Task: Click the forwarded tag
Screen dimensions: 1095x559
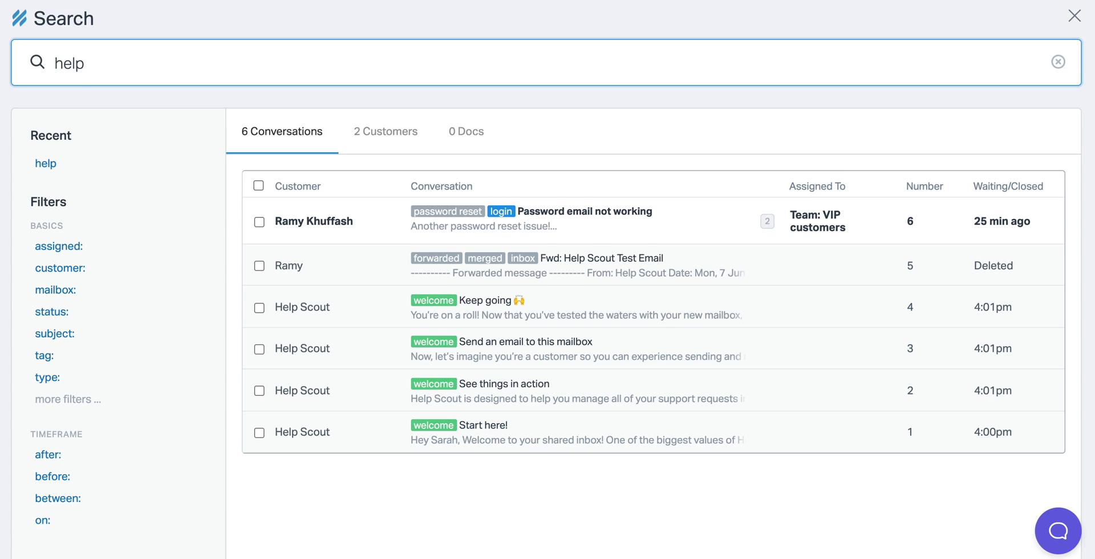Action: (436, 258)
